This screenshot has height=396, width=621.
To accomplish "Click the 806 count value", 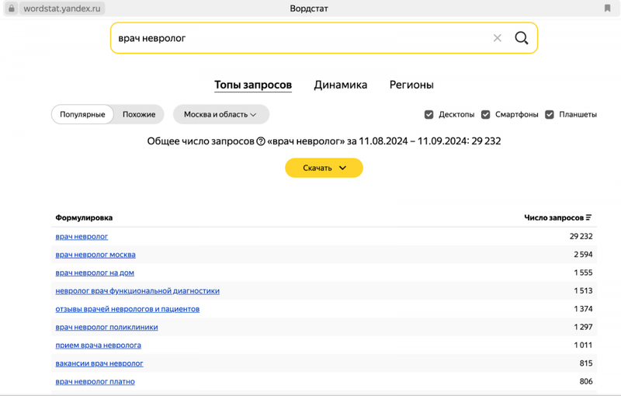I will [x=586, y=382].
